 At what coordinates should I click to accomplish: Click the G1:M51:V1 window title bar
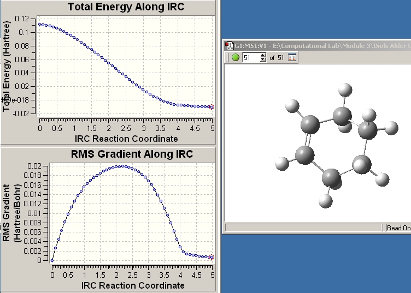(318, 46)
